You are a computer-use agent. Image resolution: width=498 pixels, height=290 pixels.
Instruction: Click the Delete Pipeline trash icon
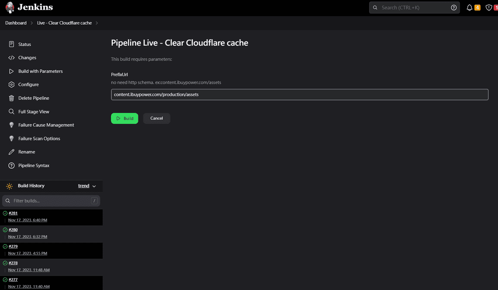11,98
